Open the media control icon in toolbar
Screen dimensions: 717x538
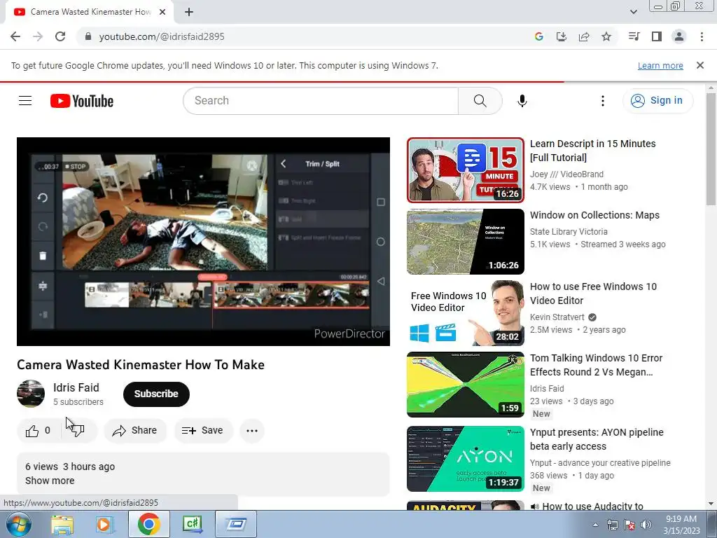634,36
